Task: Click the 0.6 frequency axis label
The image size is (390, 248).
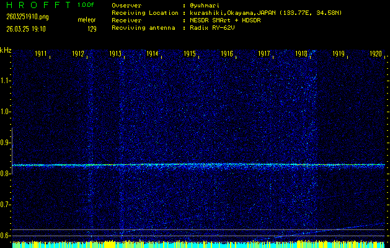Action: coord(5,236)
